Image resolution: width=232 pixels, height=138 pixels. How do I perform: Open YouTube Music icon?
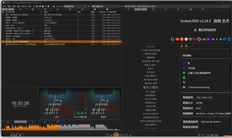click(x=182, y=39)
